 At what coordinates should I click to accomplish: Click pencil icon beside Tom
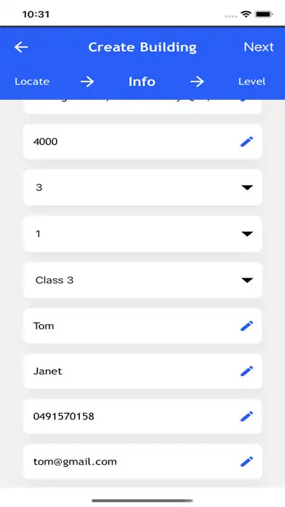246,326
